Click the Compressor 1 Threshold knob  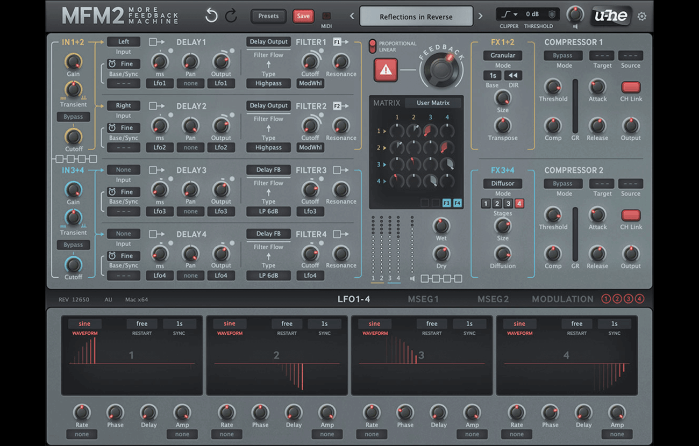coord(553,87)
